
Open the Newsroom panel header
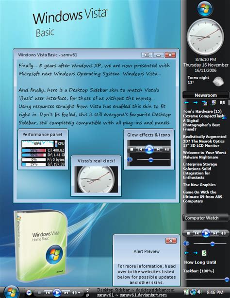click(x=206, y=95)
